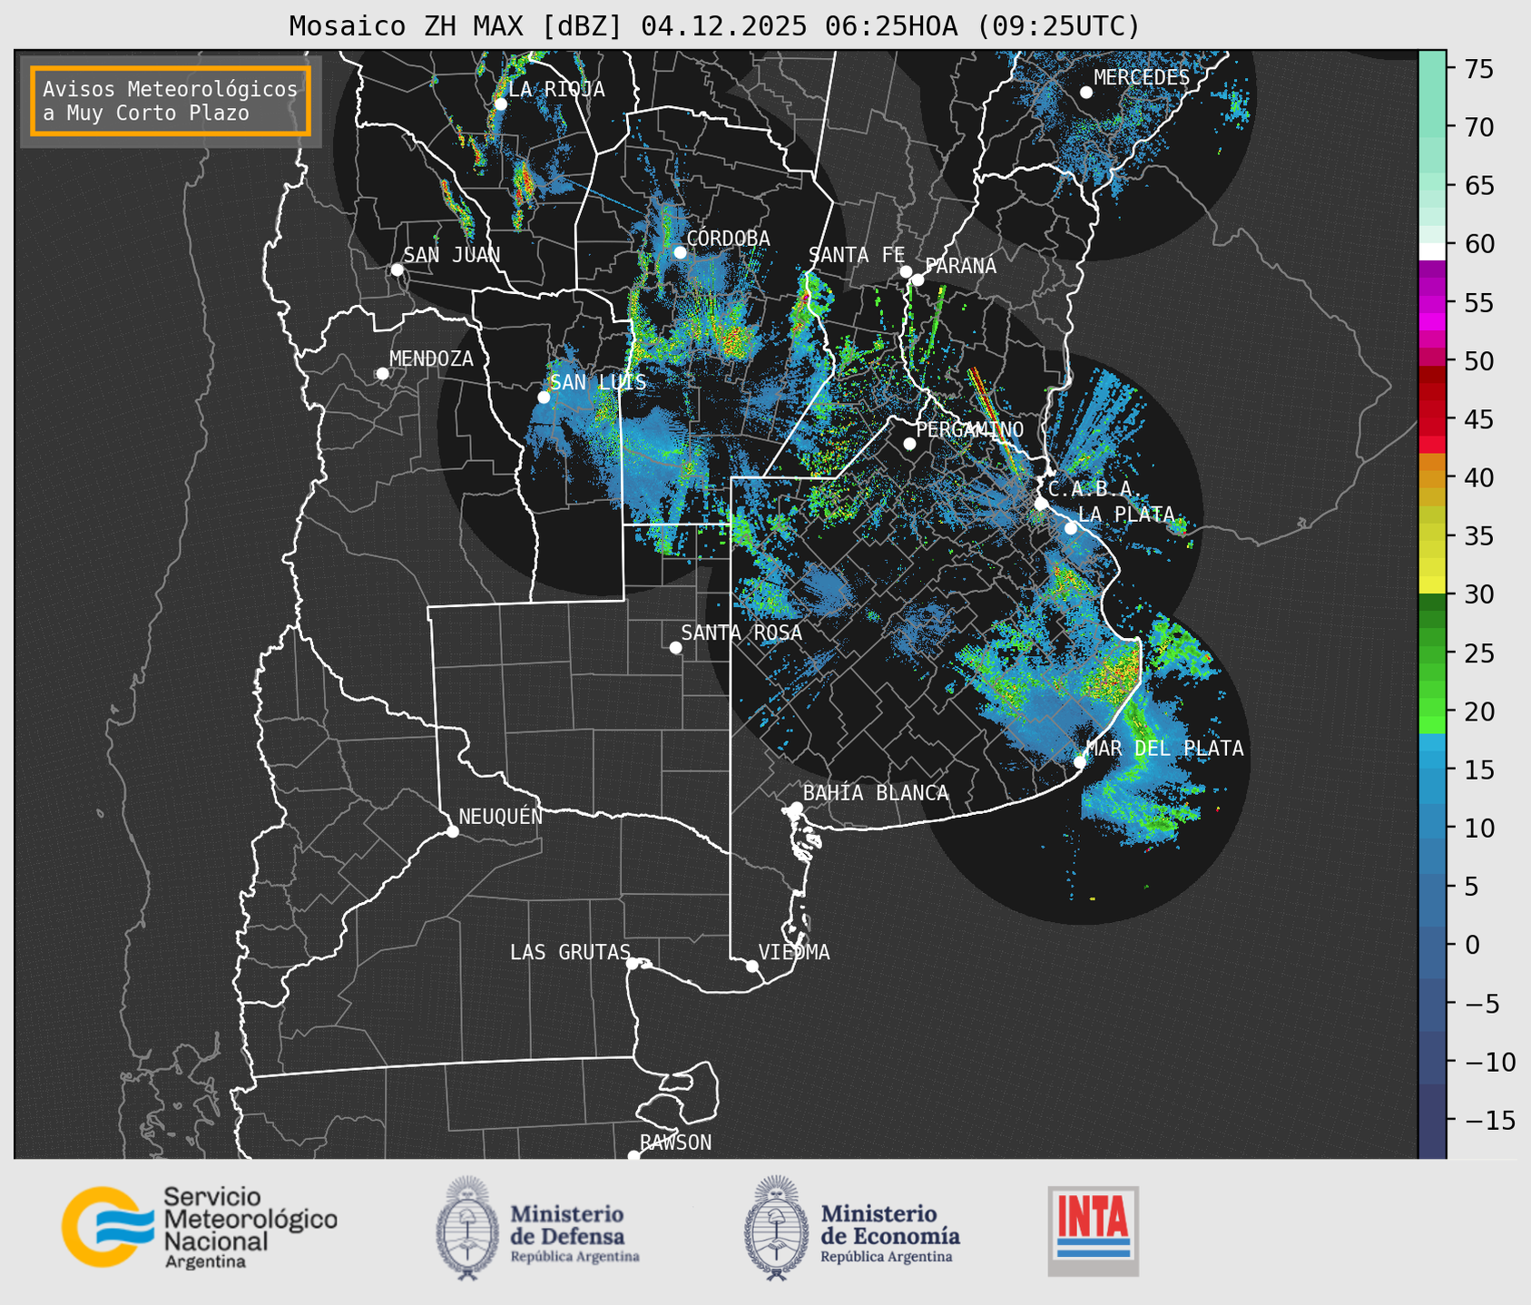Click the RAWSON city marker dot
Viewport: 1531px width, 1305px height.
633,1156
